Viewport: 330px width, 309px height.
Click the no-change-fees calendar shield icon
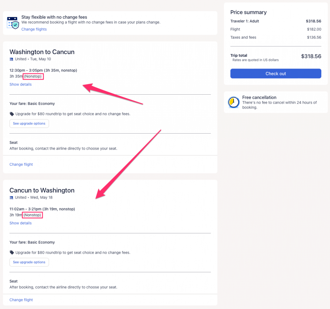[13, 23]
